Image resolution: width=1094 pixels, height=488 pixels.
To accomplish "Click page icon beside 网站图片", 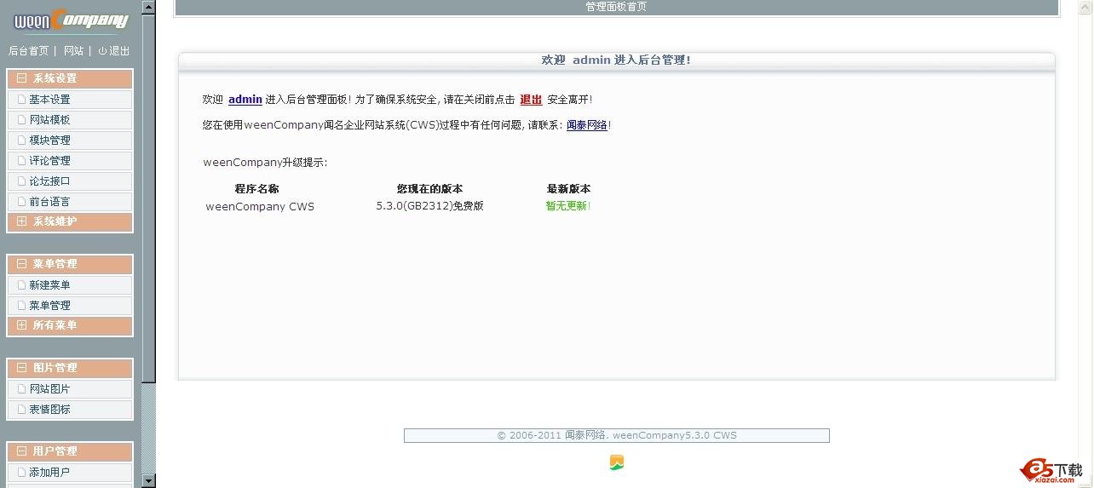I will tap(21, 389).
